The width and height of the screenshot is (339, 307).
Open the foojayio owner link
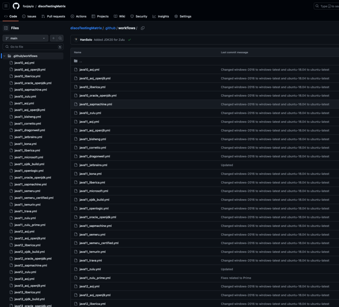coord(28,6)
